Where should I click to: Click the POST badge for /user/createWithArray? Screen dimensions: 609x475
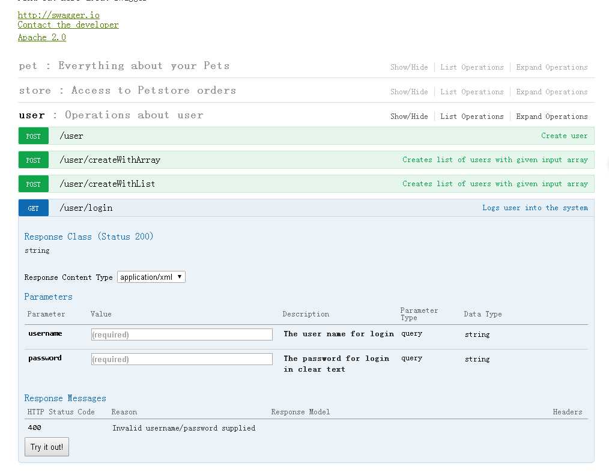pyautogui.click(x=34, y=160)
